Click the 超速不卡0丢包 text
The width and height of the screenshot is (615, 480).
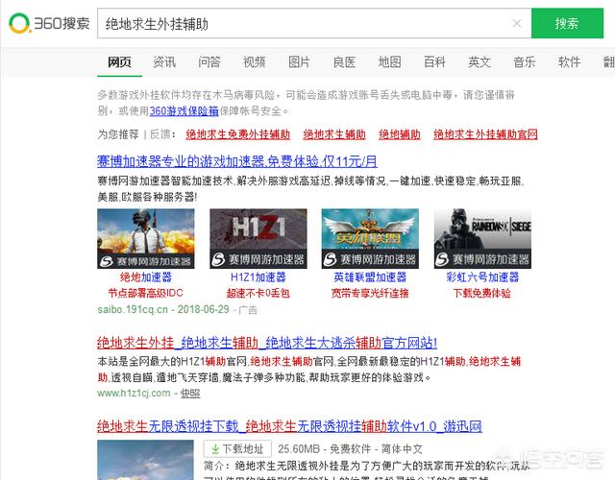(258, 293)
